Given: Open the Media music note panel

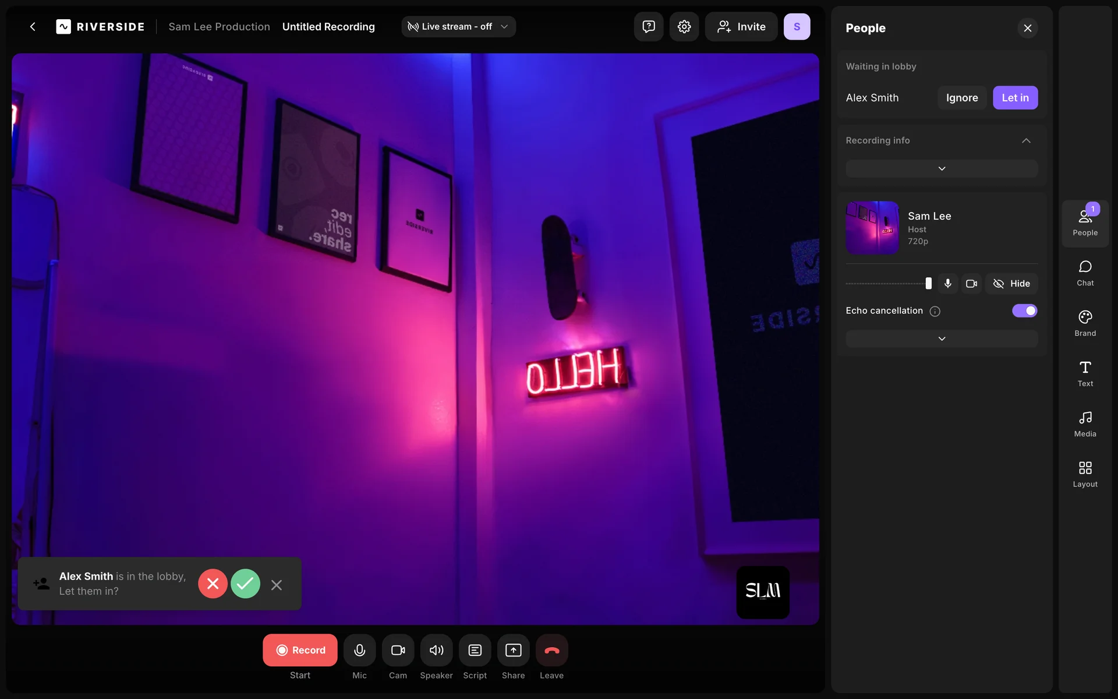Looking at the screenshot, I should (x=1085, y=424).
